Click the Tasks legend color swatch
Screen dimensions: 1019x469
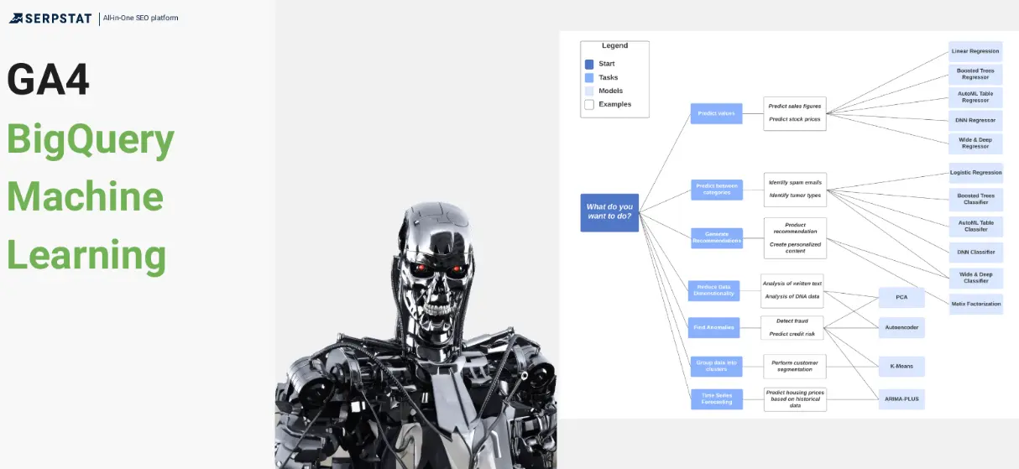pos(589,77)
